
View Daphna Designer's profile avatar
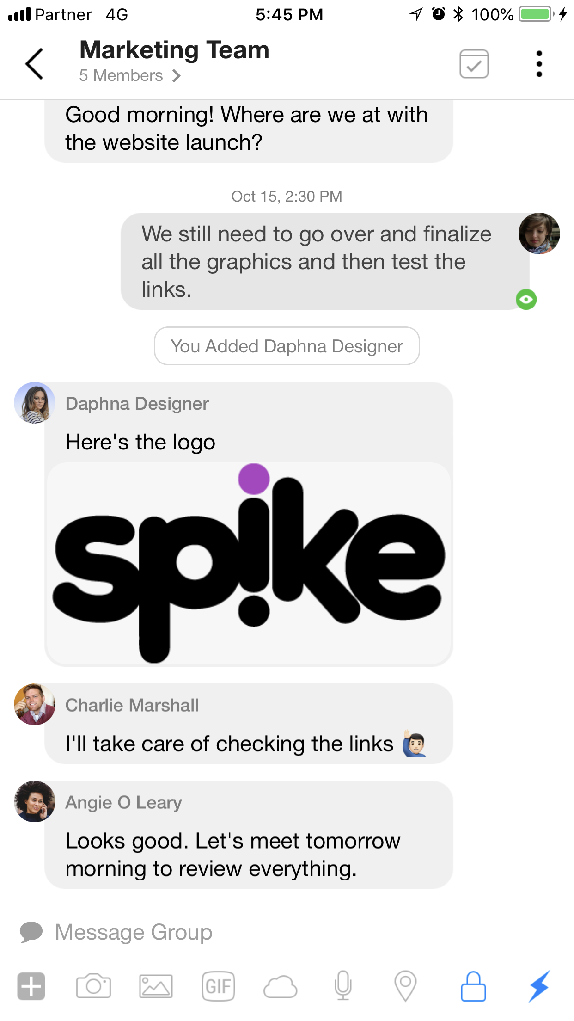(x=35, y=403)
